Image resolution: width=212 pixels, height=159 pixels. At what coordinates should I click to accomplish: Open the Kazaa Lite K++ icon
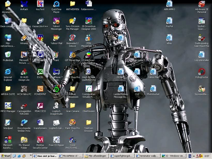pyautogui.click(x=40, y=21)
